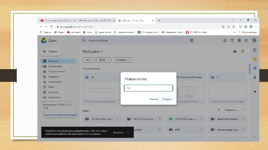The image size is (268, 150).
Task: Click the plus add-ons icon in side panel
Action: pyautogui.click(x=255, y=92)
